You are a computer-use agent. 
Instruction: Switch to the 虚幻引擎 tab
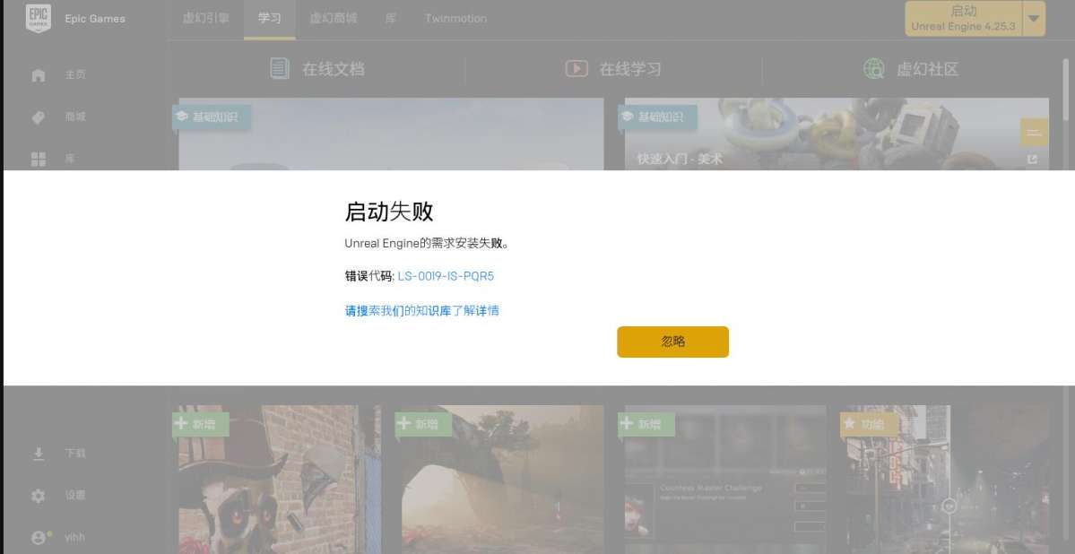(x=205, y=19)
